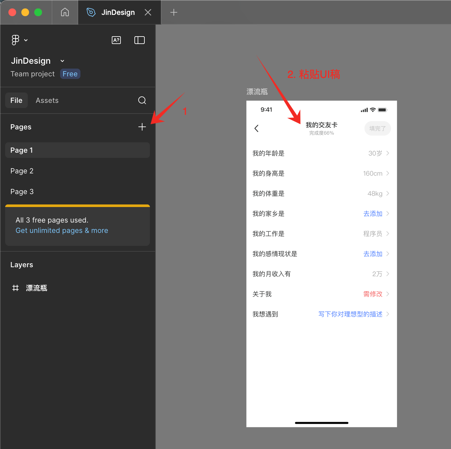Select Page 3 in pages list
Image resolution: width=451 pixels, height=449 pixels.
[x=22, y=192]
